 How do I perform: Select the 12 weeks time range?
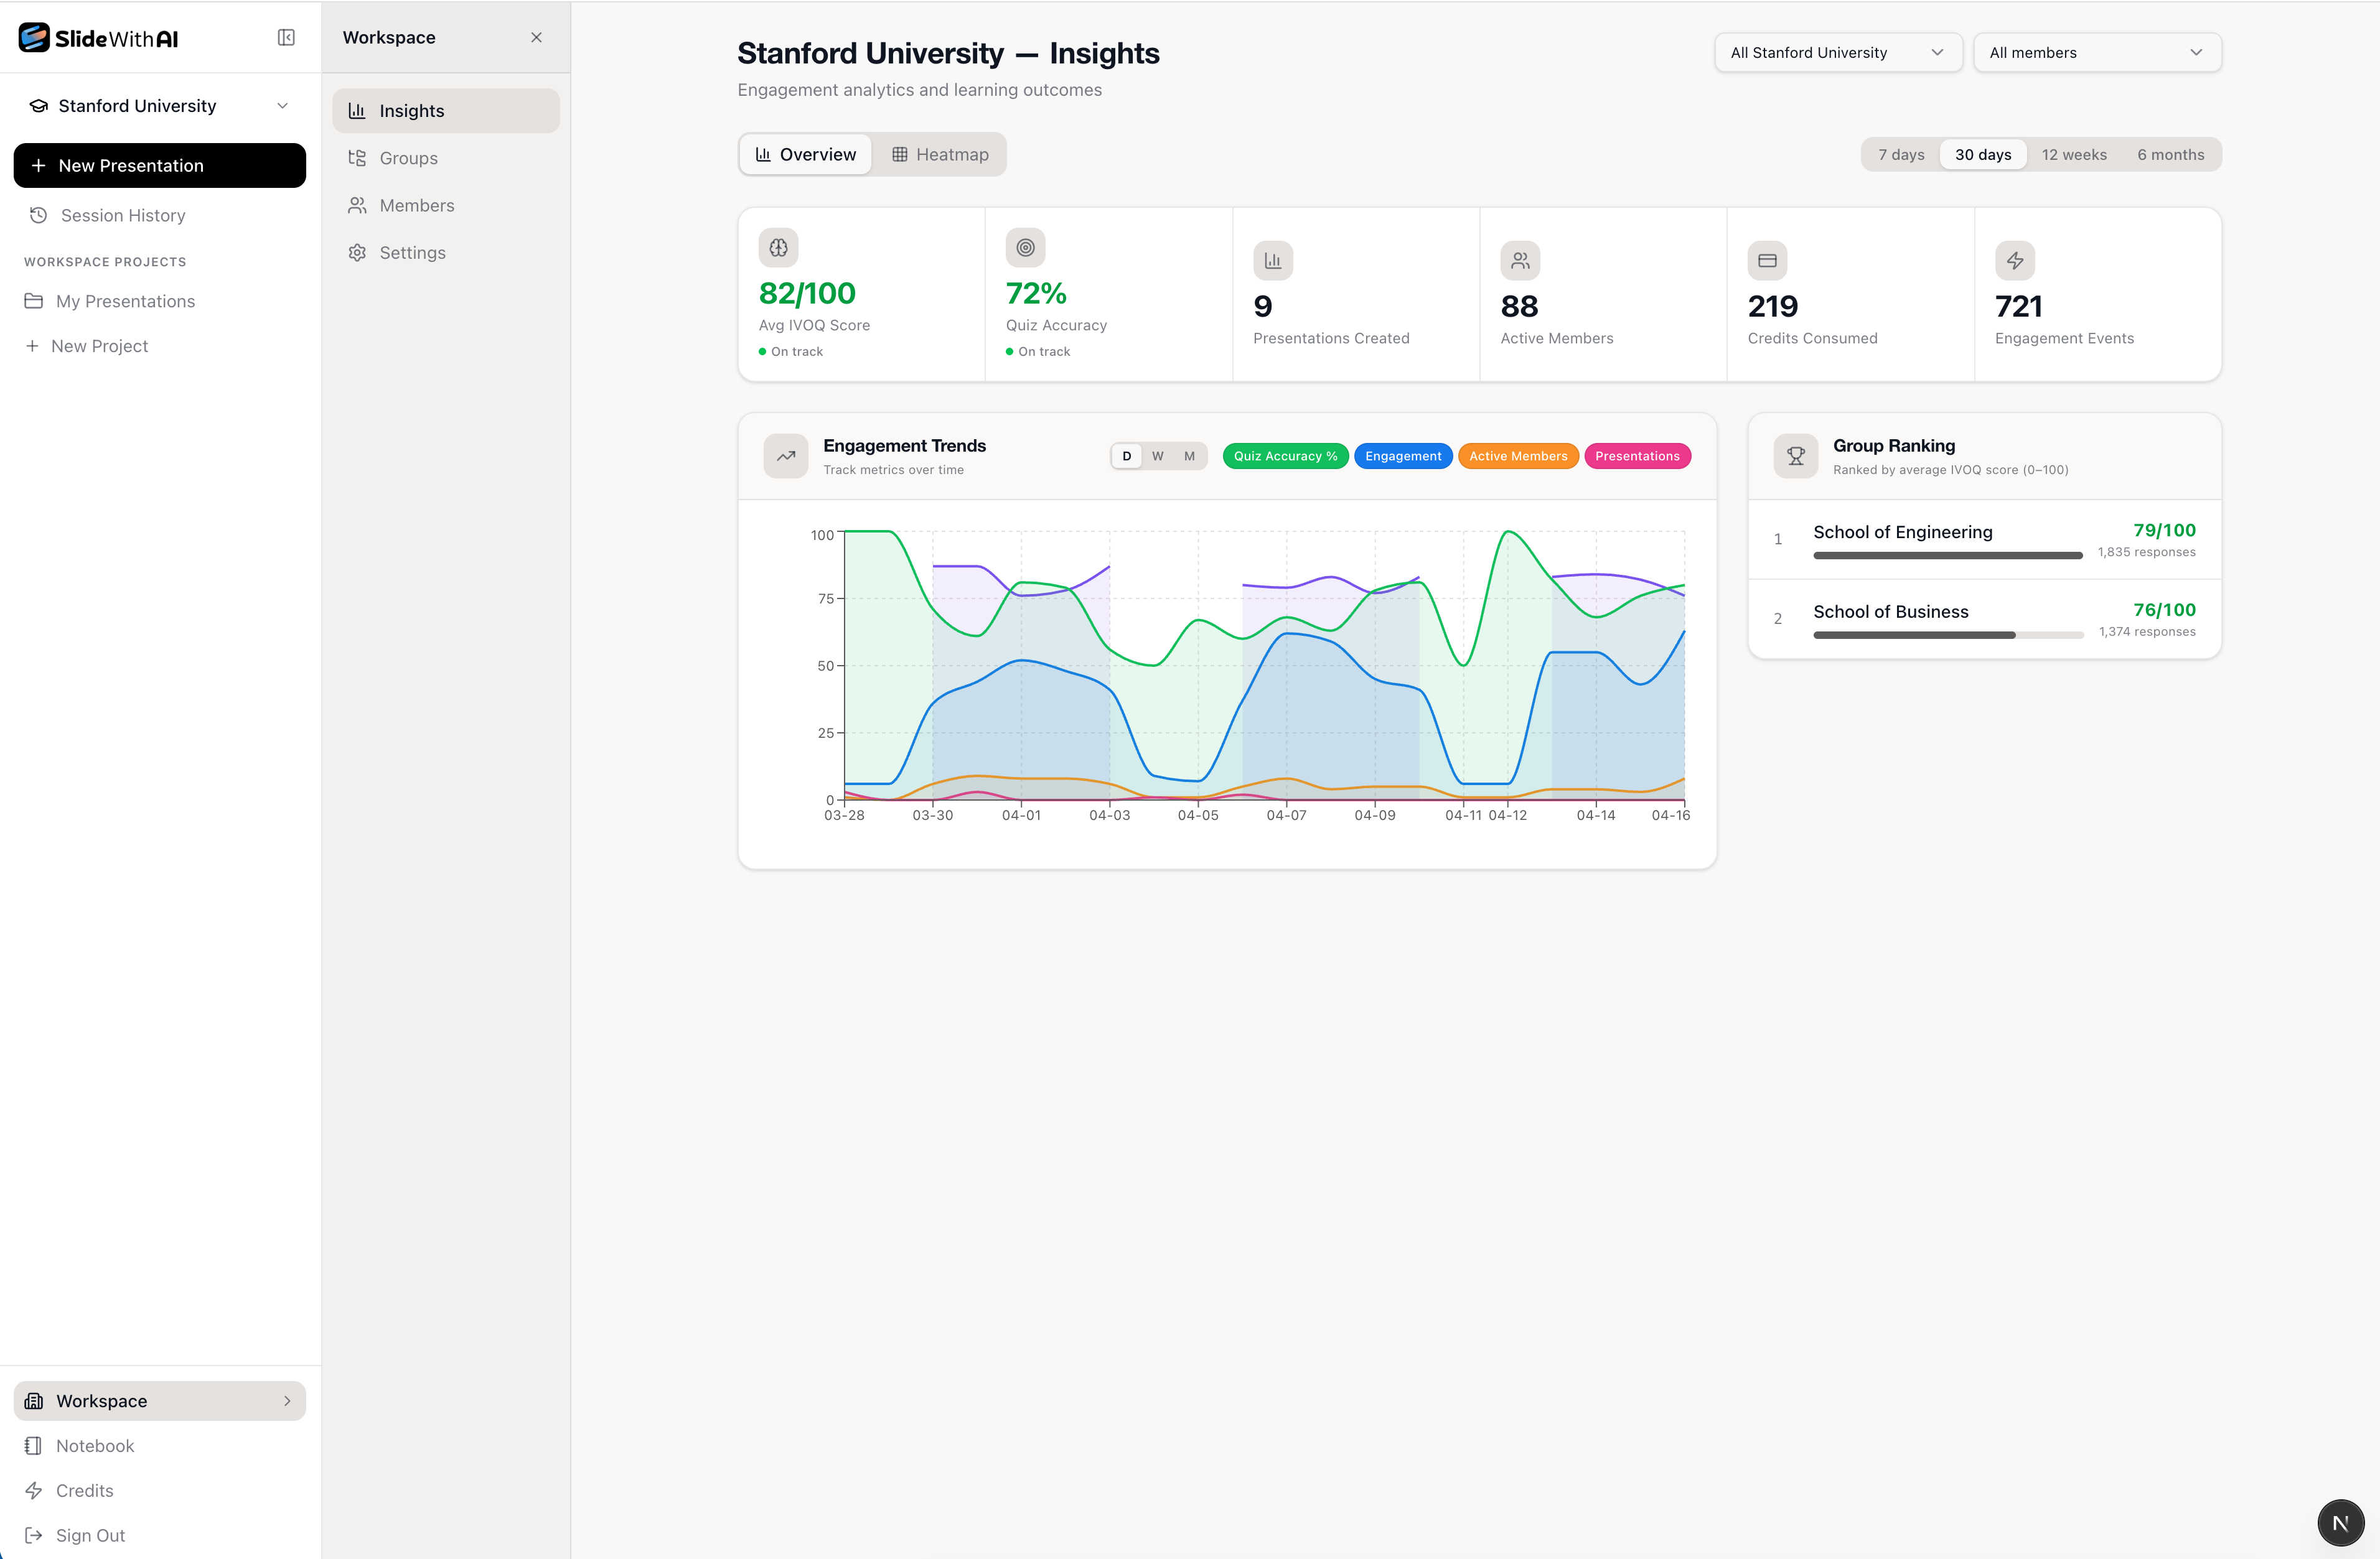click(x=2073, y=155)
